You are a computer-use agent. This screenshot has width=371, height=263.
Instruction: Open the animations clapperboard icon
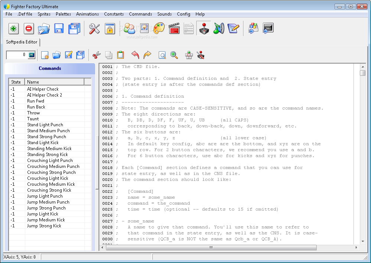[174, 29]
